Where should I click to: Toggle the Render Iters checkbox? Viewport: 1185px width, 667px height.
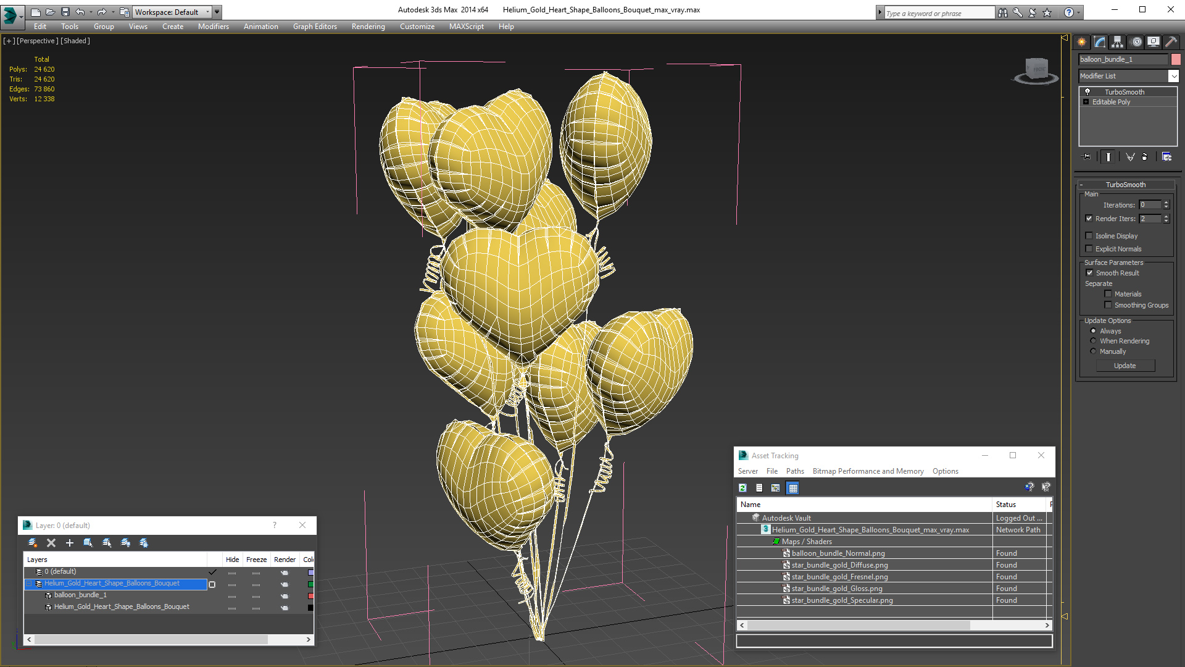[1089, 218]
